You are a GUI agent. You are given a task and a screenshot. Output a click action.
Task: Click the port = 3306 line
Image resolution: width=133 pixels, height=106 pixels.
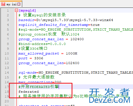31,58
